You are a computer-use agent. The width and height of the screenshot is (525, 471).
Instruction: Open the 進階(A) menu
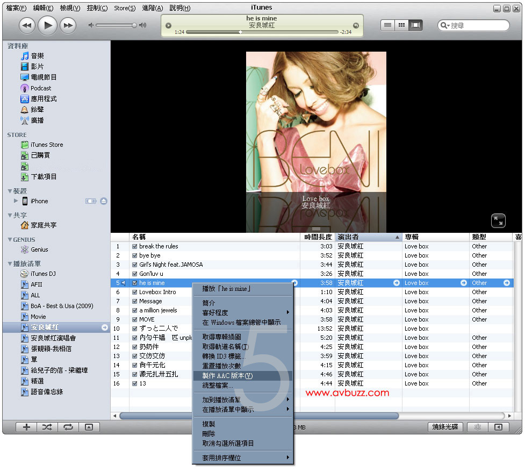click(x=153, y=8)
